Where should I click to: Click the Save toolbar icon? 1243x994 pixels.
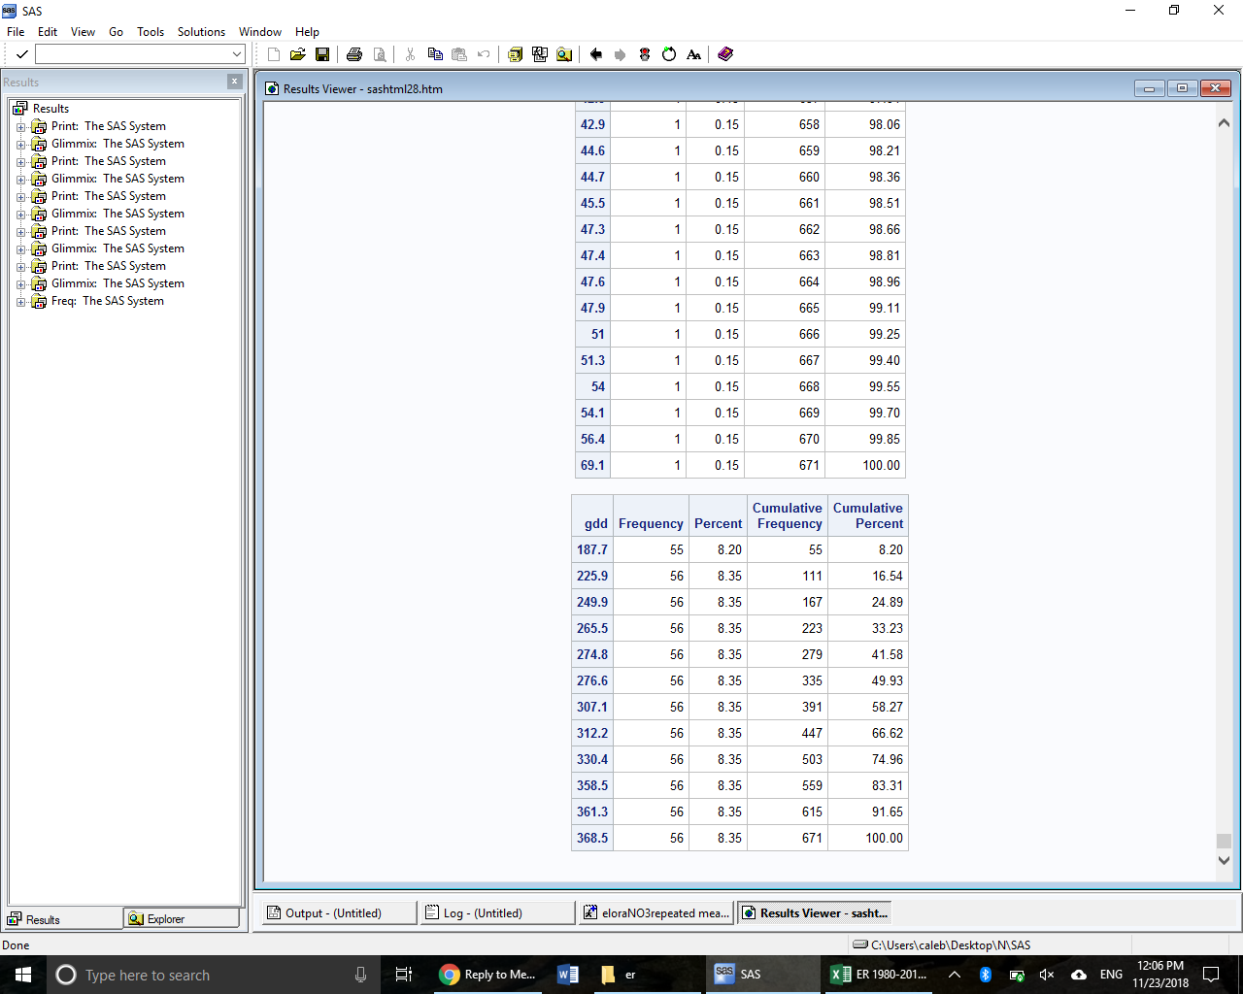(x=322, y=54)
